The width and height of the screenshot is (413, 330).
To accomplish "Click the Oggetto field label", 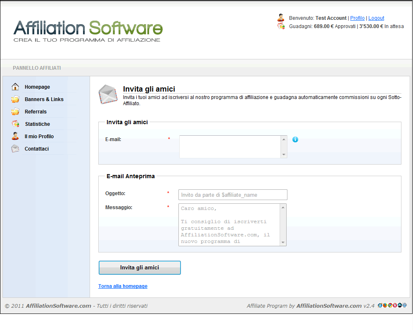I will pos(115,193).
